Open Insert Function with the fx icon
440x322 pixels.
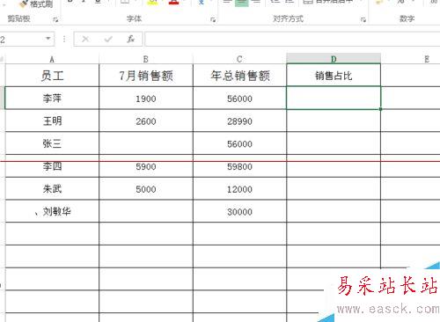[130, 39]
